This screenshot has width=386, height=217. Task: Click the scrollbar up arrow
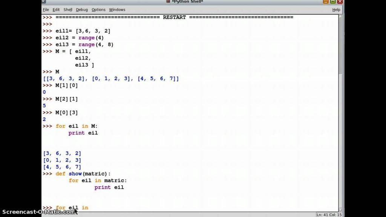[340, 16]
